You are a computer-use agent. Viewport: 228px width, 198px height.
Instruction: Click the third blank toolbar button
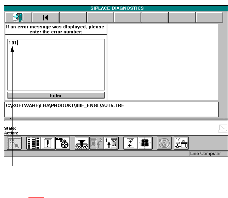pos(127,18)
